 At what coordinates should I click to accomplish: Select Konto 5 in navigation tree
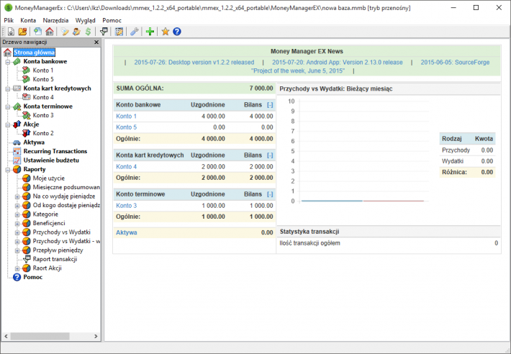click(43, 79)
